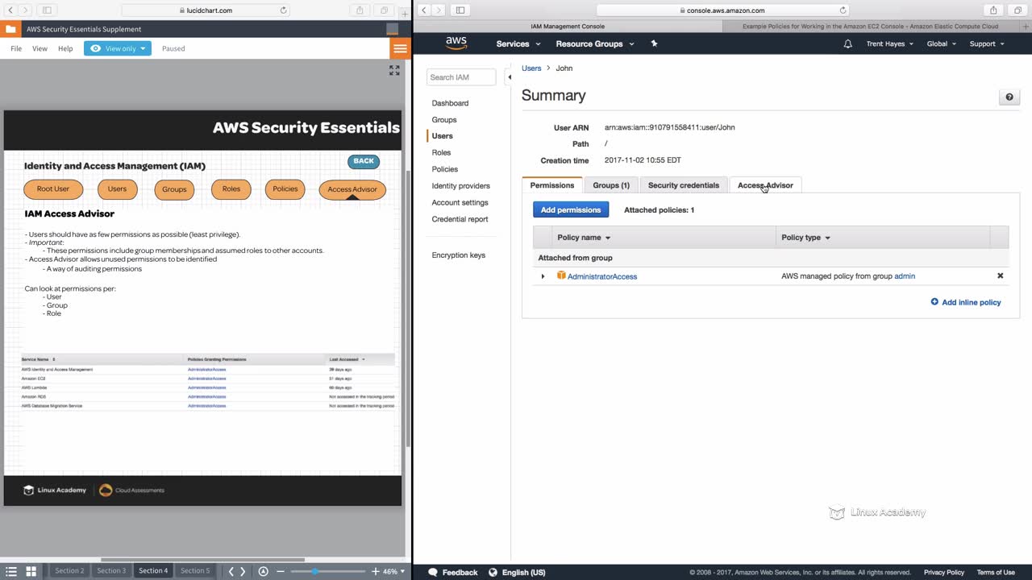Click the Add inline policy link
Viewport: 1032px width, 580px height.
966,302
